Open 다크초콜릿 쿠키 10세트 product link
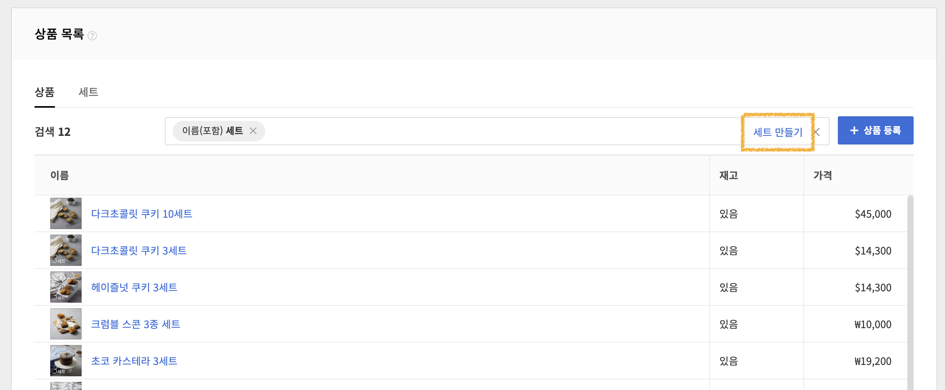Screen dimensions: 945x390 141,214
